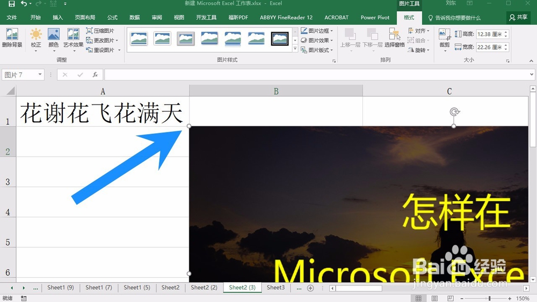This screenshot has height=302, width=537.
Task: Click the Remove Background (删除背景) icon
Action: (12, 38)
